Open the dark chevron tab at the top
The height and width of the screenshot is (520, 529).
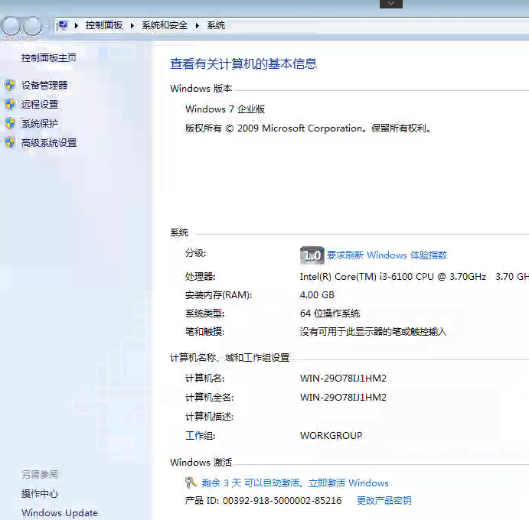coord(391,4)
